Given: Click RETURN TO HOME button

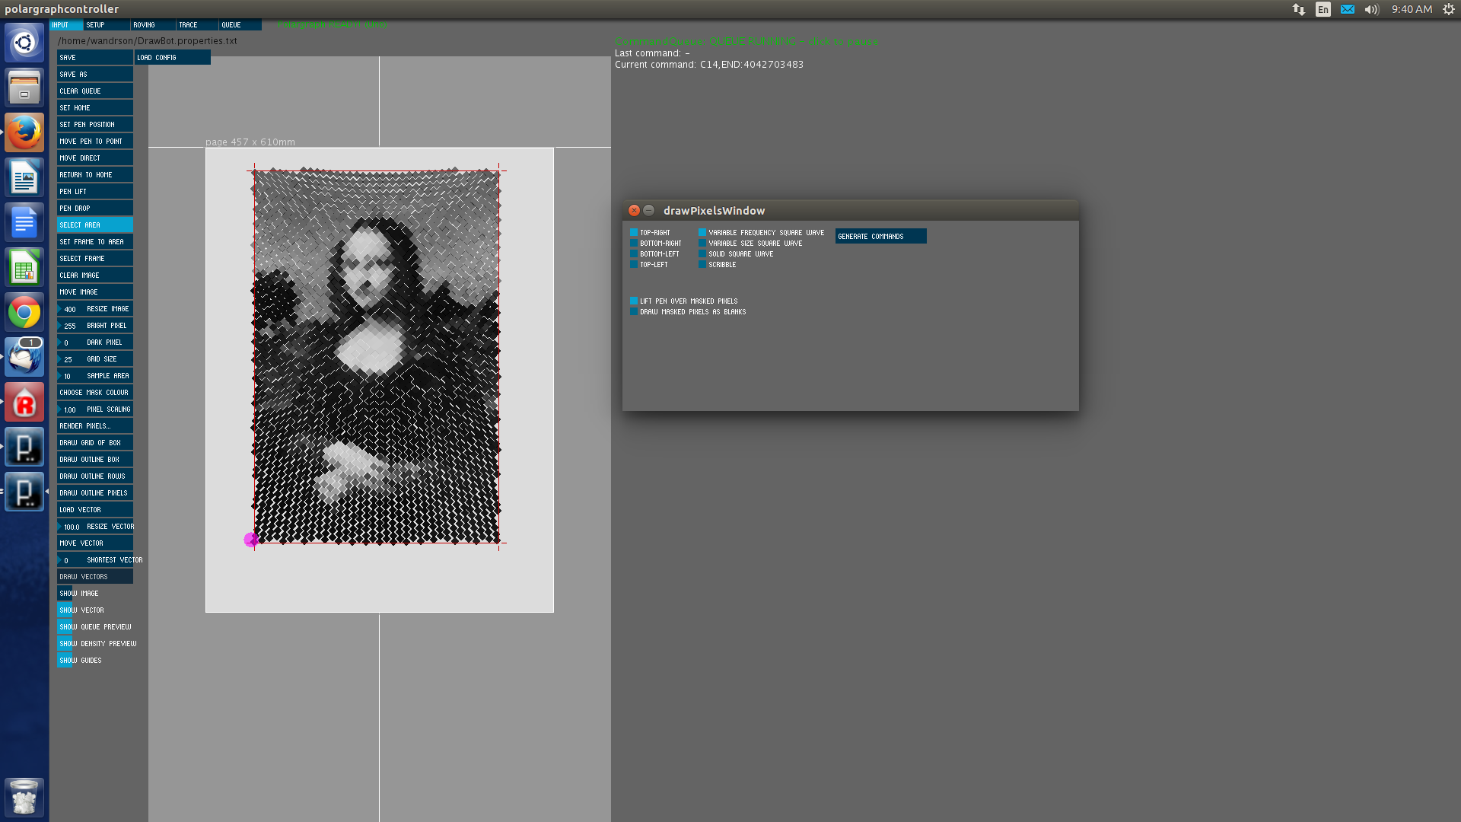Looking at the screenshot, I should pos(95,175).
